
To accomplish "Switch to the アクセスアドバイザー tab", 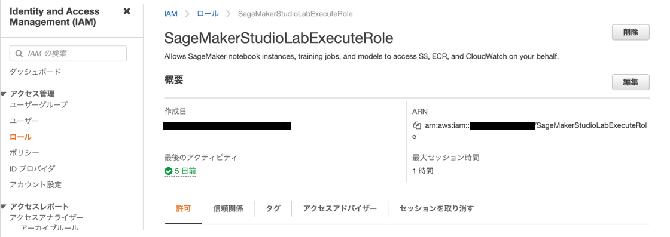I will [340, 208].
